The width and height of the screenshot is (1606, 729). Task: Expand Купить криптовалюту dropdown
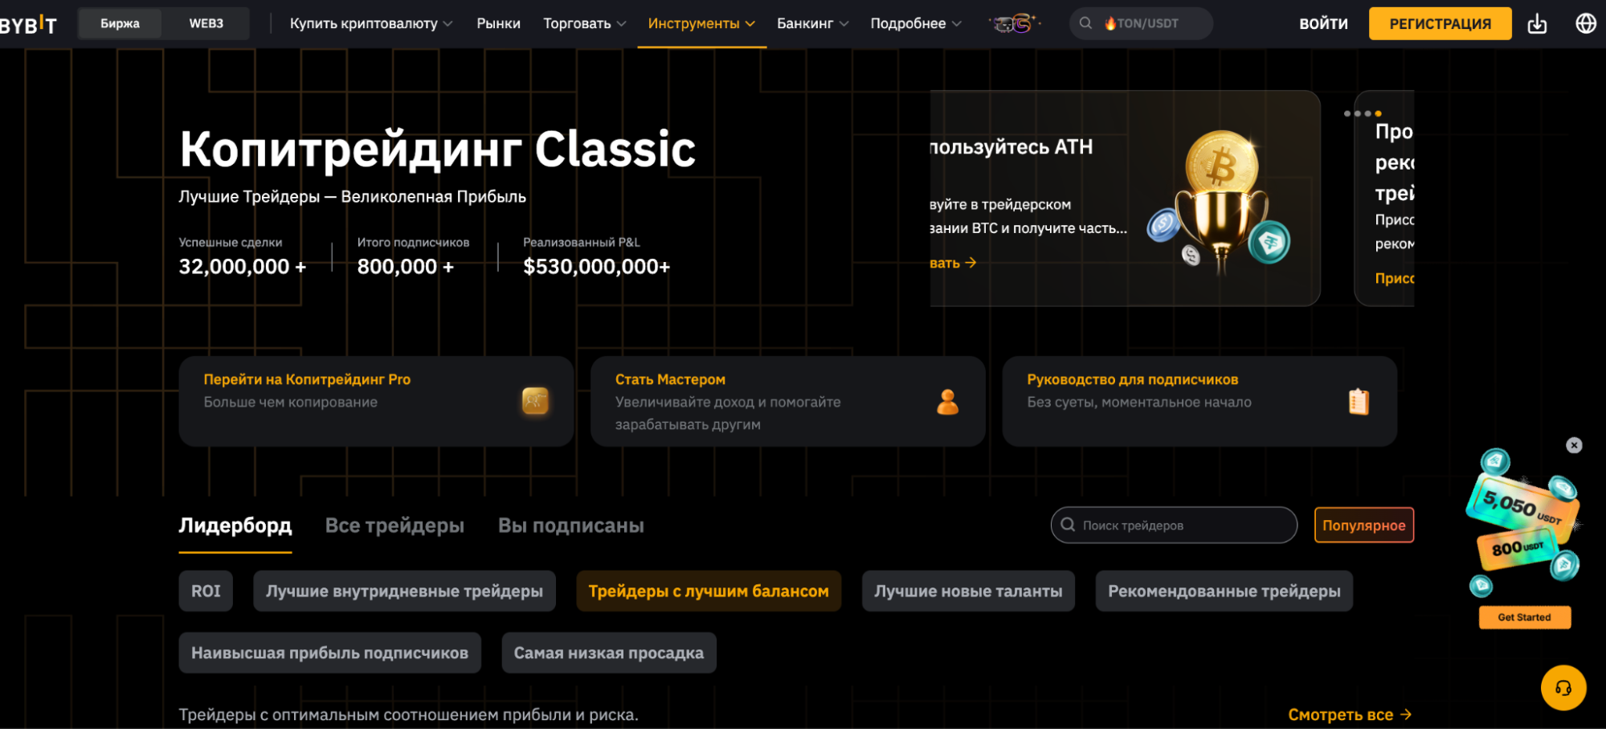point(371,24)
